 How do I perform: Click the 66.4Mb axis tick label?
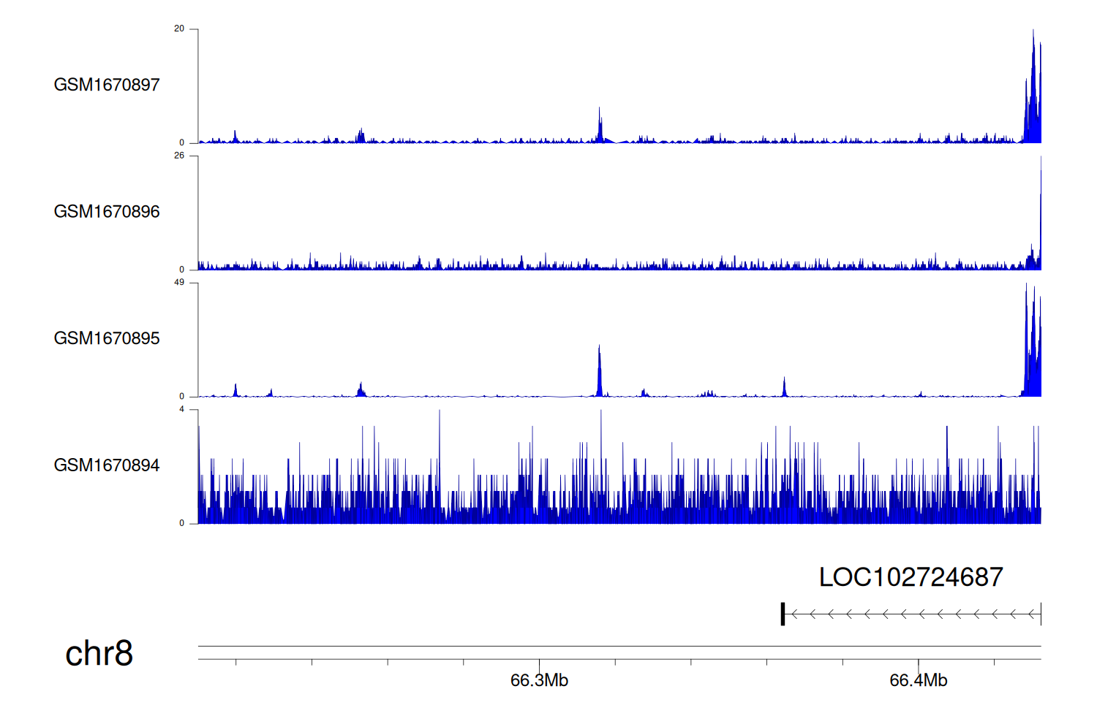point(918,680)
